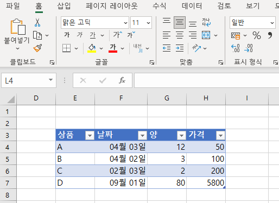Click the formula bar input field
This screenshot has height=203, width=279.
(206, 80)
